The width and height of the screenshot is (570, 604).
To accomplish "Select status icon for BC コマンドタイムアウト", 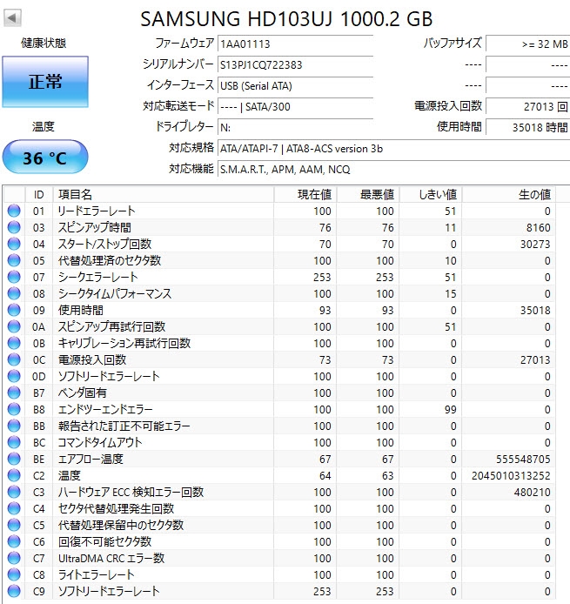I will pyautogui.click(x=14, y=443).
